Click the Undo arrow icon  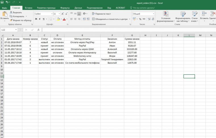coord(7,2)
